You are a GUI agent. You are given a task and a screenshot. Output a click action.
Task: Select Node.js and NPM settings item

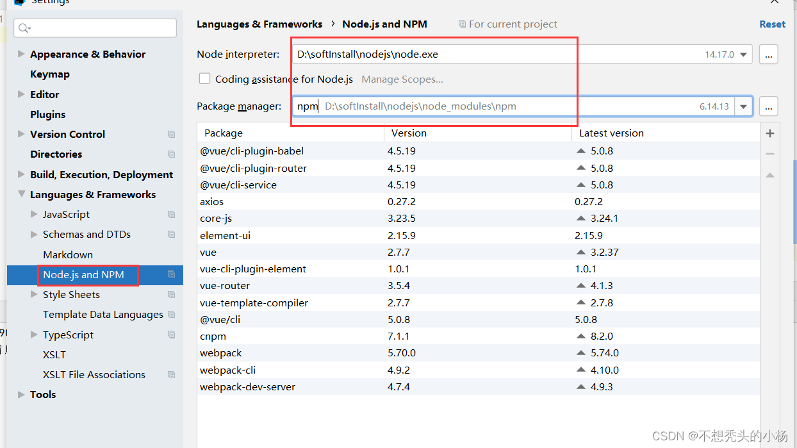coord(95,275)
